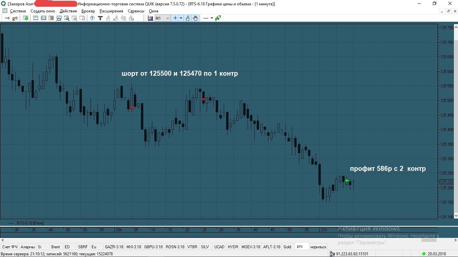Image resolution: width=458 pixels, height=257 pixels.
Task: Switch to the MXI-3.18 tab
Action: (134, 247)
